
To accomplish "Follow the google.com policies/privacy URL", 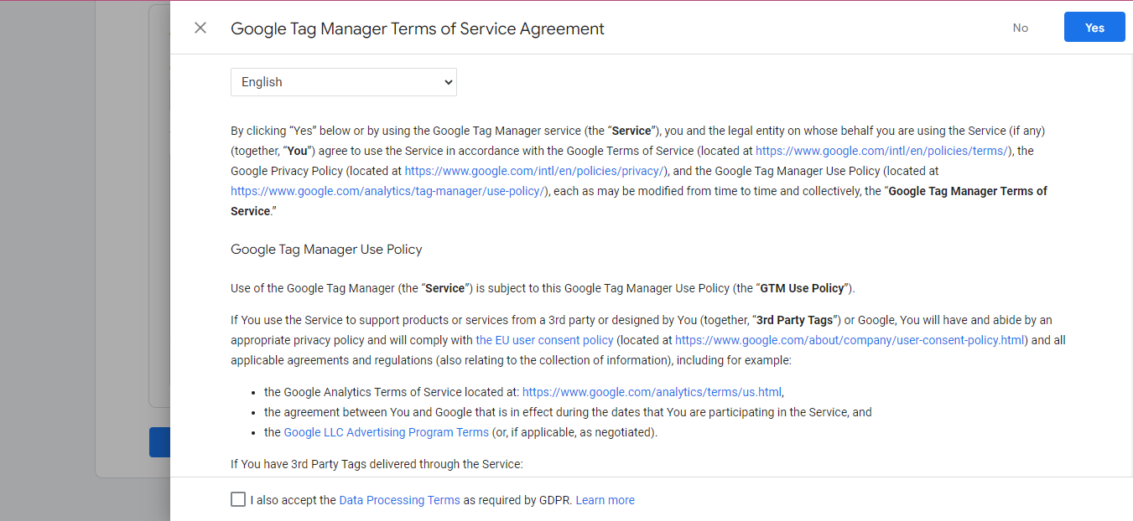I will pos(534,171).
